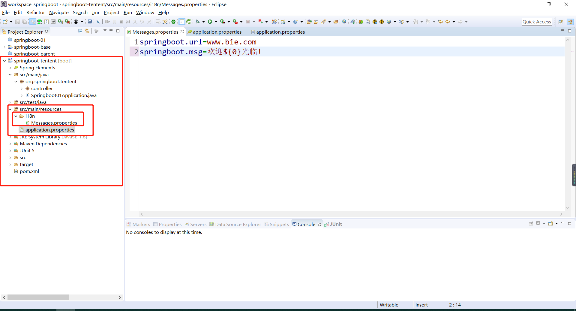This screenshot has width=576, height=311.
Task: Maximize the editor area
Action: [570, 31]
